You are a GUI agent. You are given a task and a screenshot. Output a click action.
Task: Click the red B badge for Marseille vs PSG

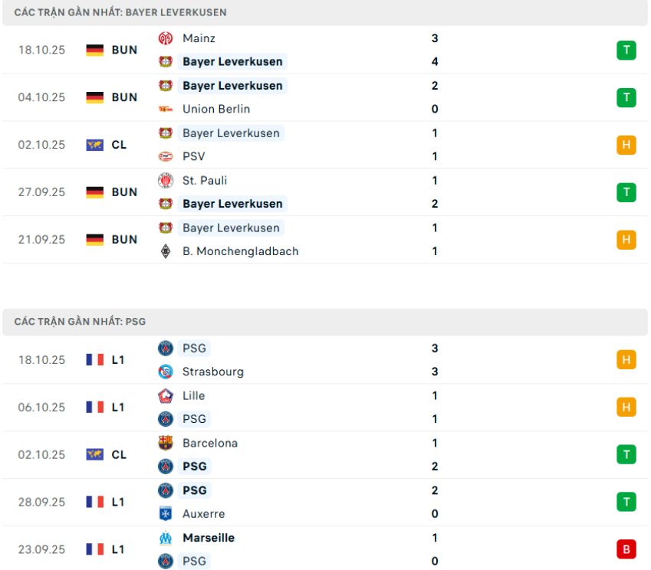[627, 549]
